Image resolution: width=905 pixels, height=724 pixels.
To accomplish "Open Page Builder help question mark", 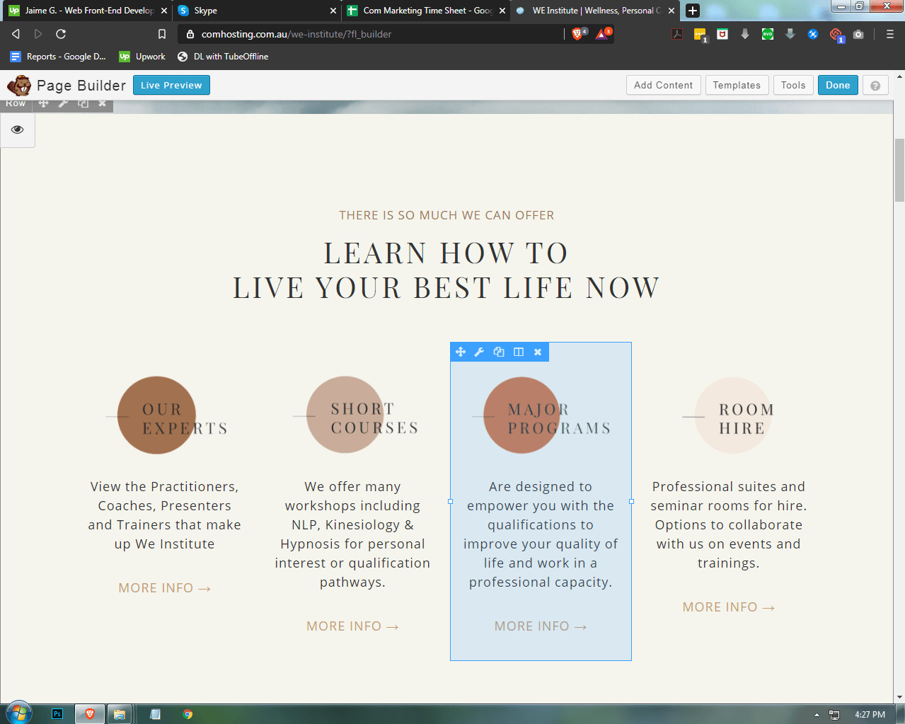I will click(875, 85).
